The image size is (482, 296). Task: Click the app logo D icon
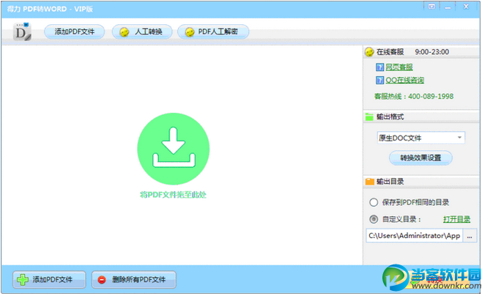click(22, 32)
